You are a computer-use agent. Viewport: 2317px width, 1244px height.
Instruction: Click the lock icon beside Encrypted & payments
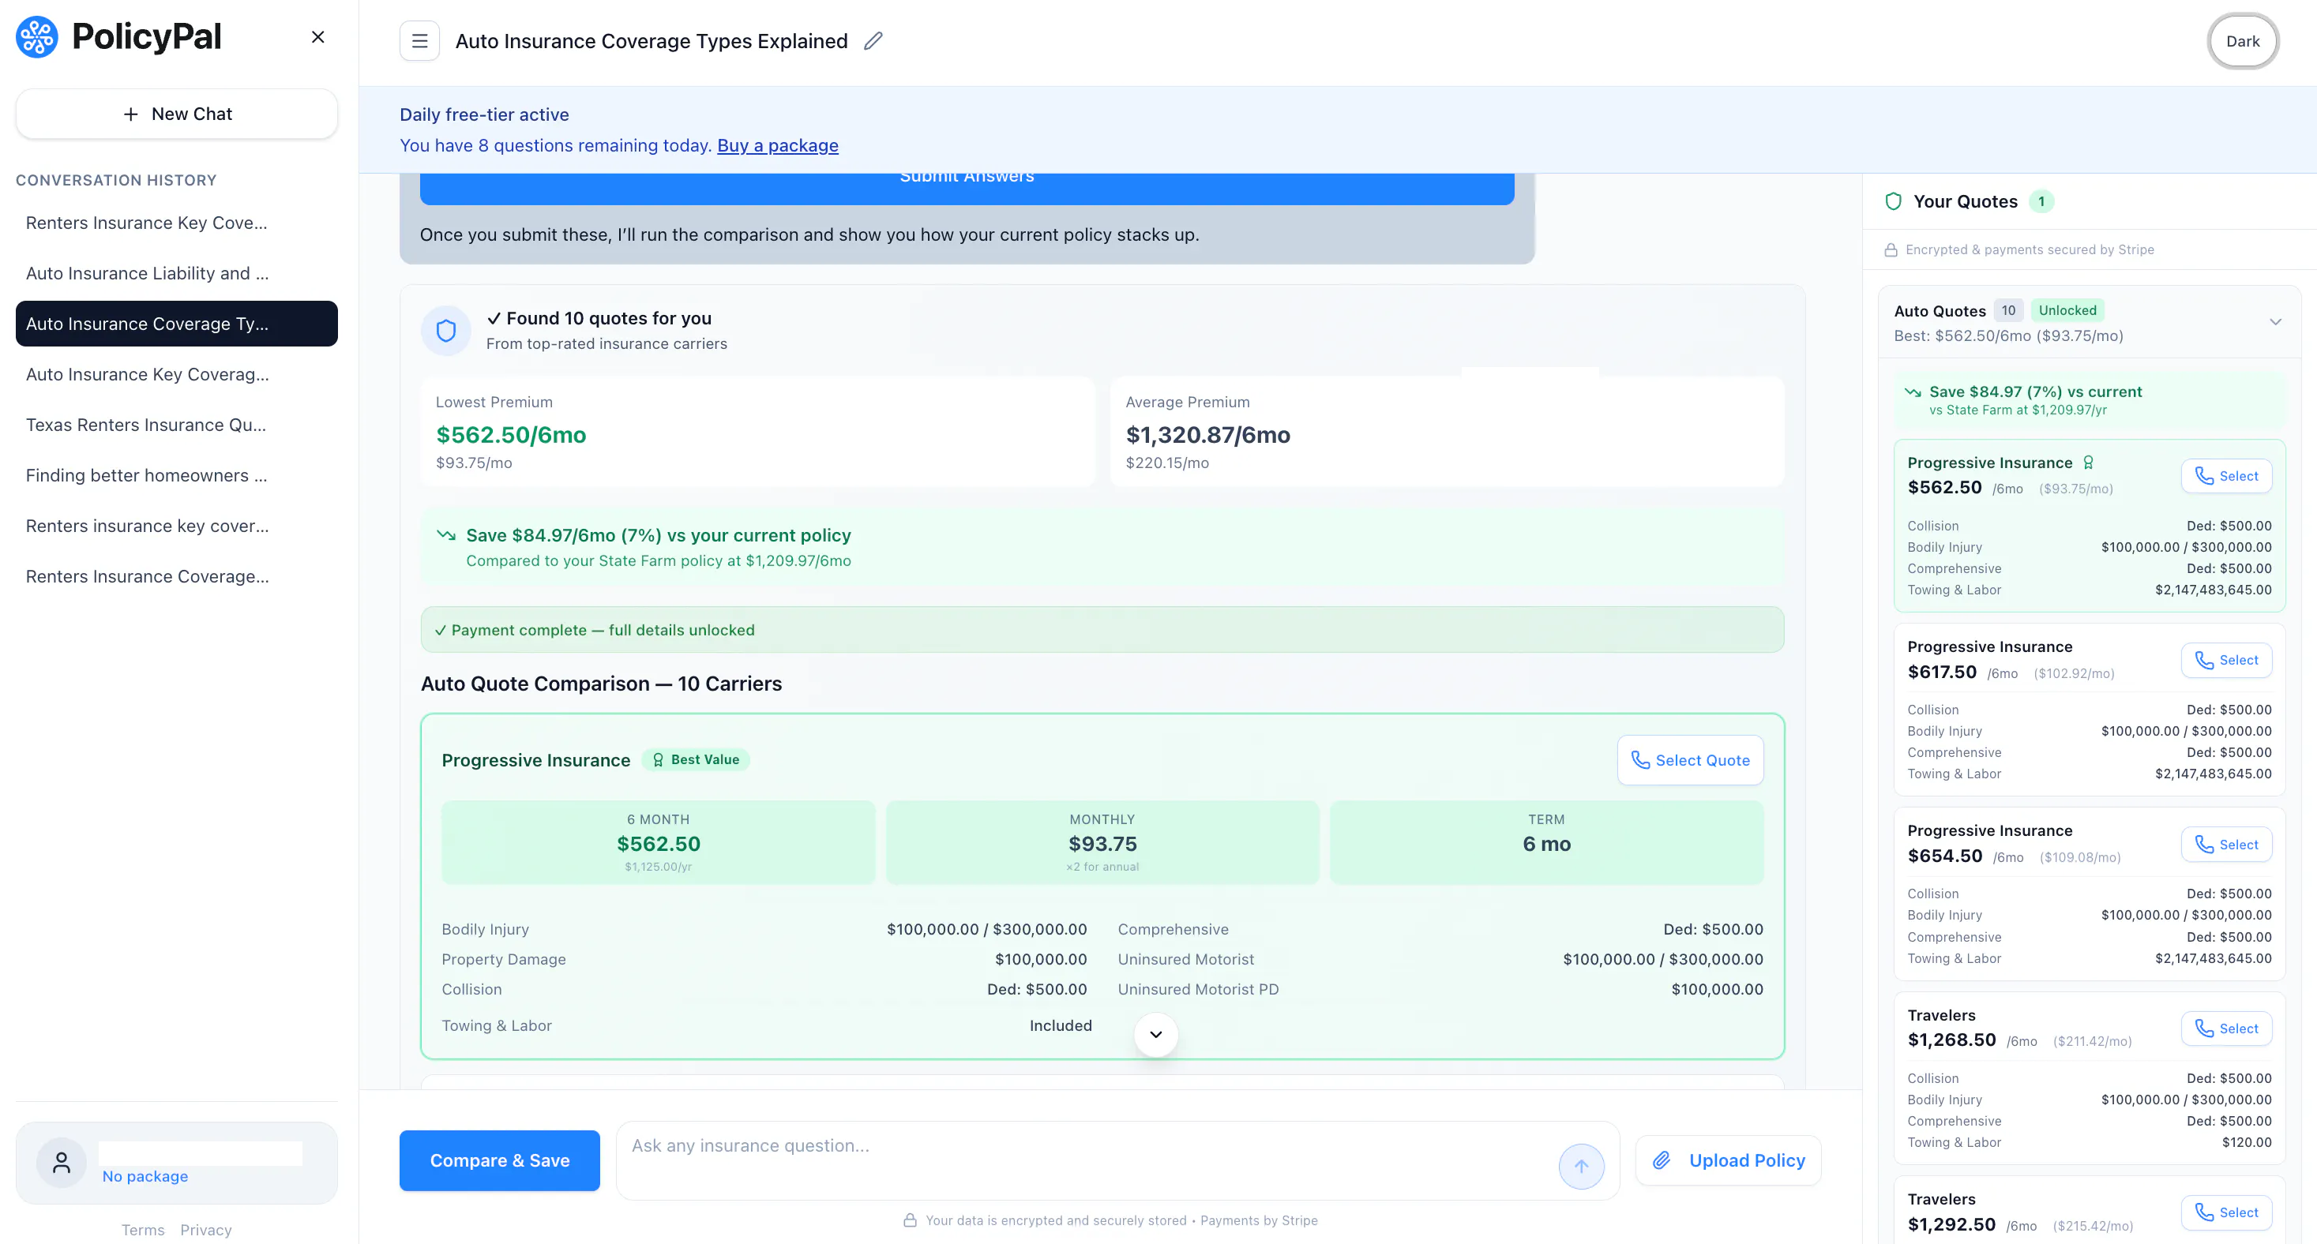pyautogui.click(x=1891, y=250)
